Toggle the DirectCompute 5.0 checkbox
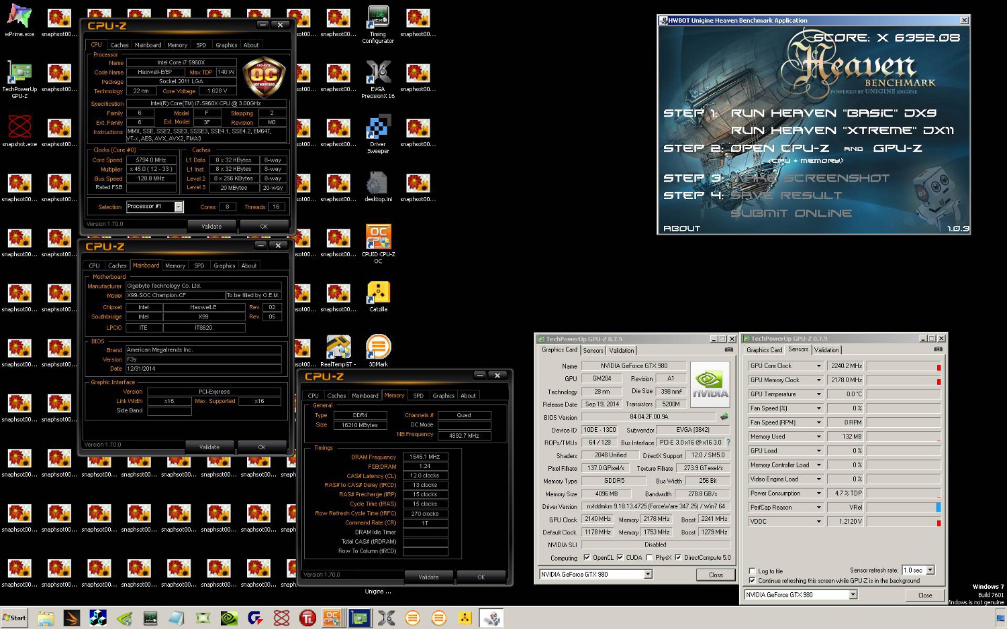 click(678, 557)
